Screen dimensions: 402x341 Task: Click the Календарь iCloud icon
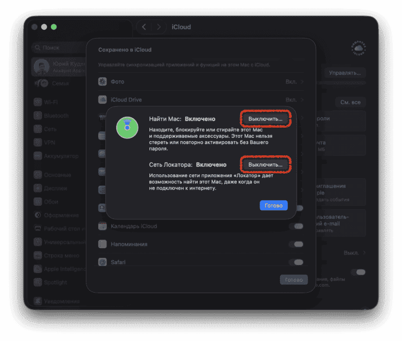(x=103, y=226)
